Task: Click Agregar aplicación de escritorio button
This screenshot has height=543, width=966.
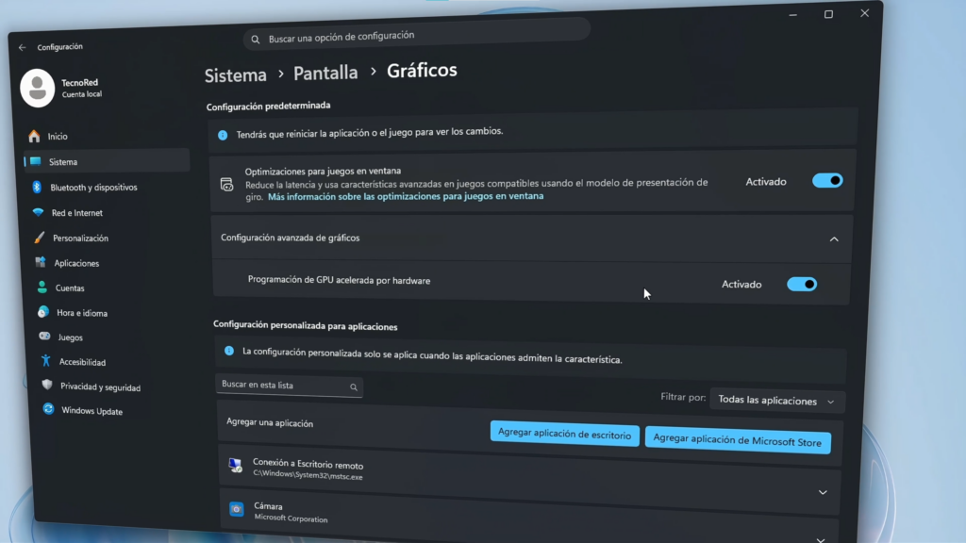Action: click(564, 434)
